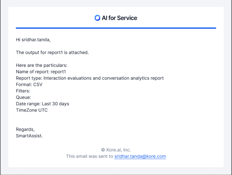Click the Name of report: report1 line
This screenshot has height=175, width=232.
point(41,72)
